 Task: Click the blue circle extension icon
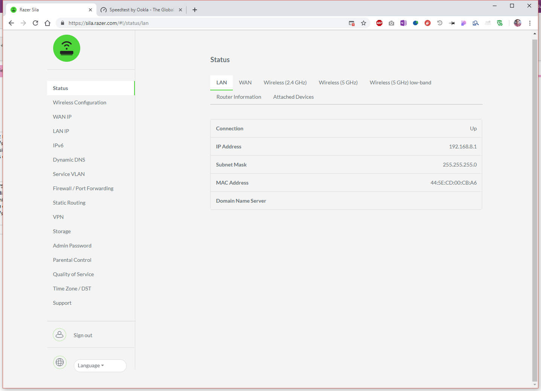click(x=416, y=23)
